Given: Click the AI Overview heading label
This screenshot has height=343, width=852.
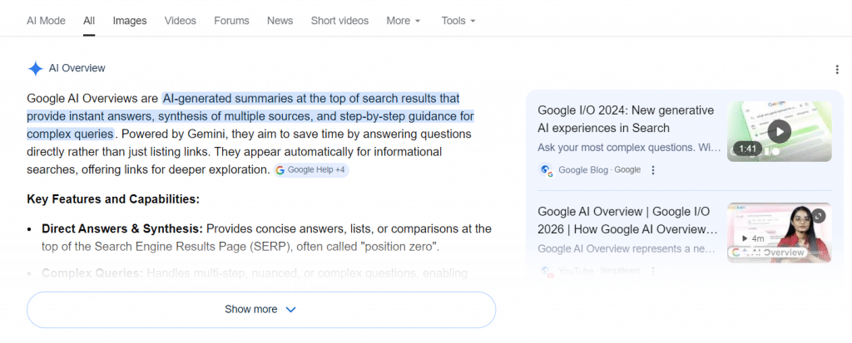Looking at the screenshot, I should 77,68.
